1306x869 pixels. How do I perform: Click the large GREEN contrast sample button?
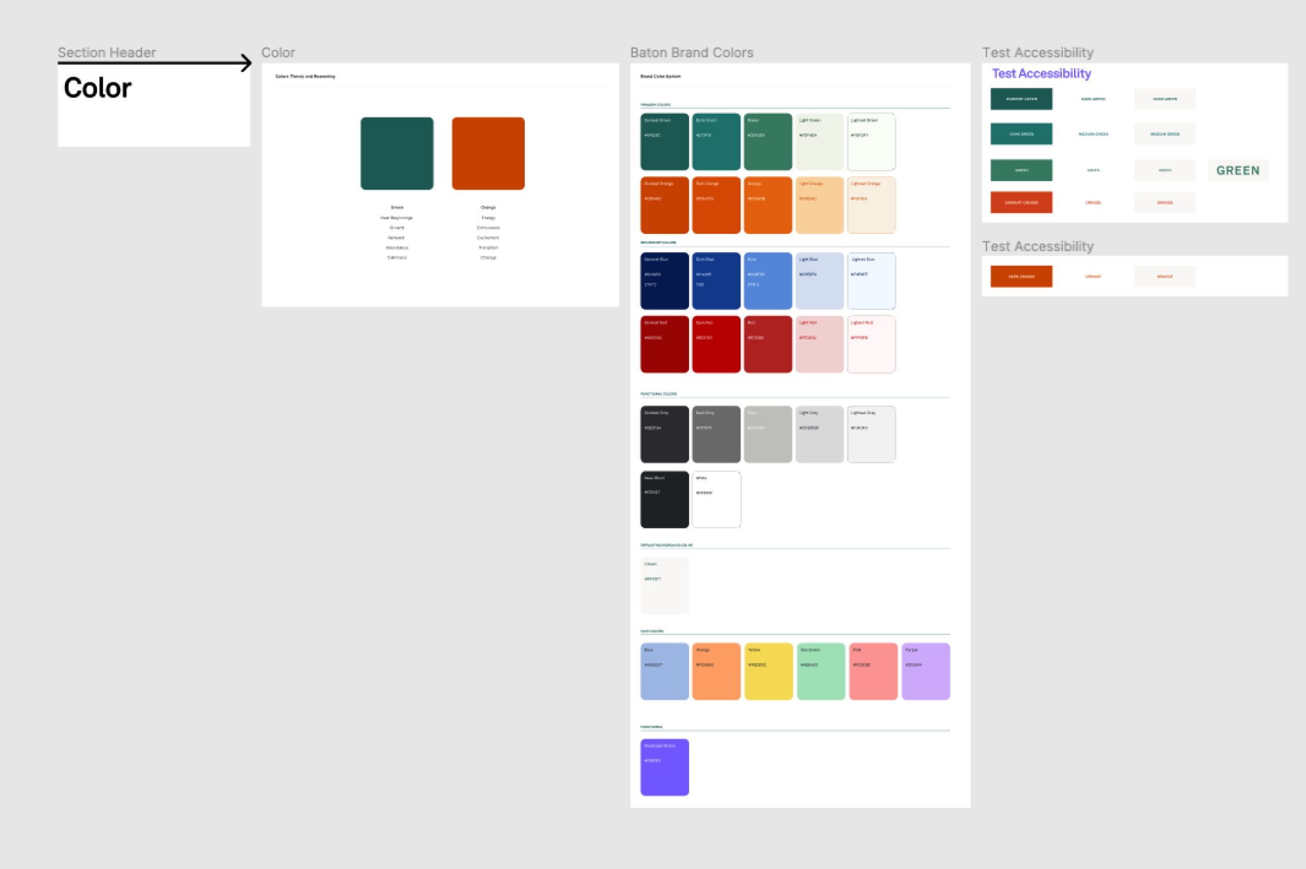pyautogui.click(x=1238, y=170)
